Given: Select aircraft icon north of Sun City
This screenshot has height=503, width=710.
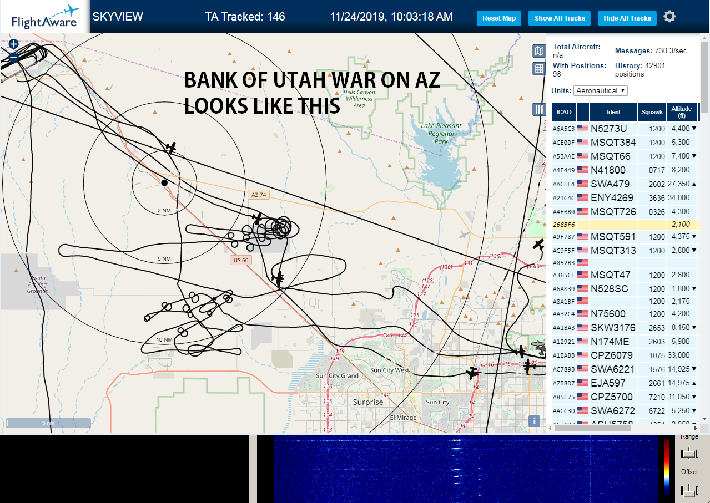Looking at the screenshot, I should pos(472,373).
